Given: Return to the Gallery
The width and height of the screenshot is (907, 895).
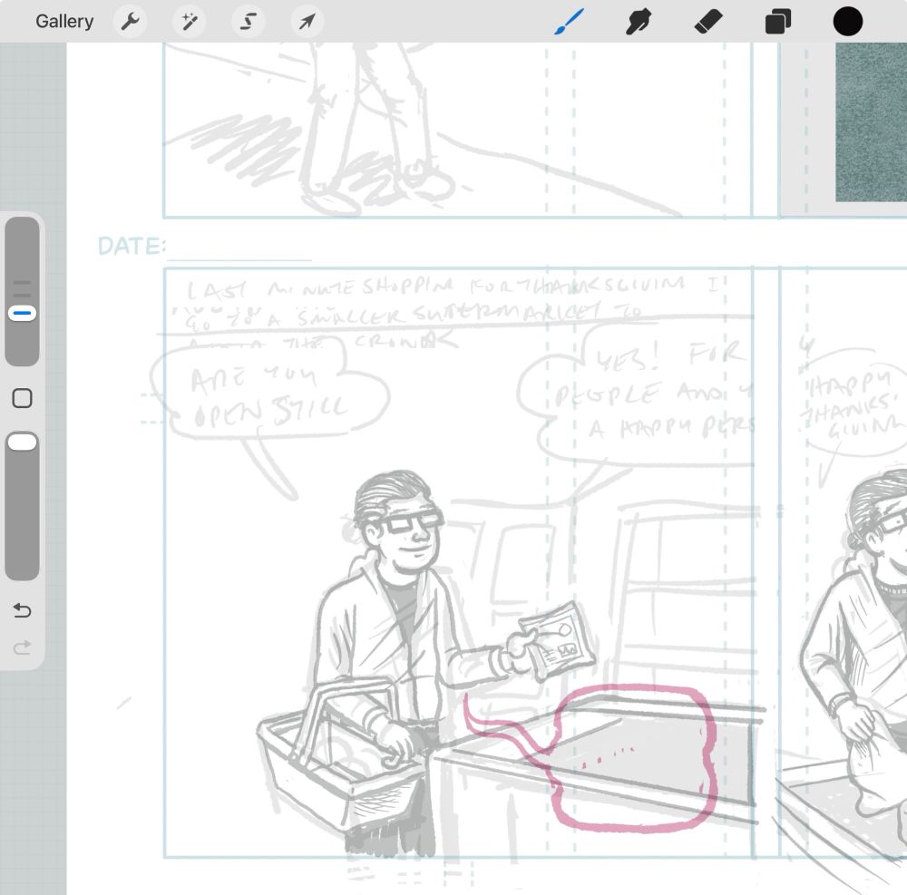Looking at the screenshot, I should click(x=63, y=20).
